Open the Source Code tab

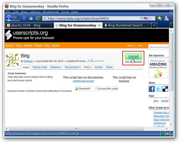tap(40, 67)
